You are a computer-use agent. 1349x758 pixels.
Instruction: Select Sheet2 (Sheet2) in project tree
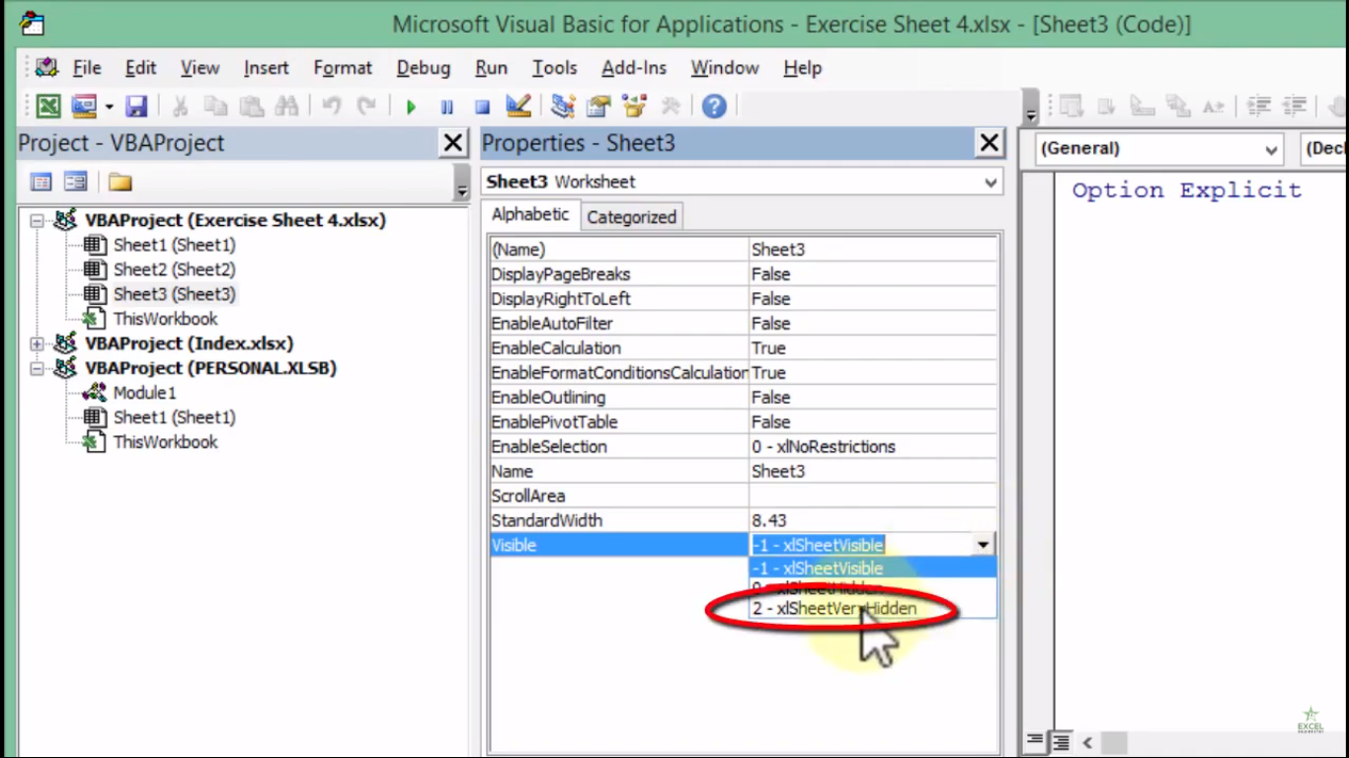click(174, 269)
